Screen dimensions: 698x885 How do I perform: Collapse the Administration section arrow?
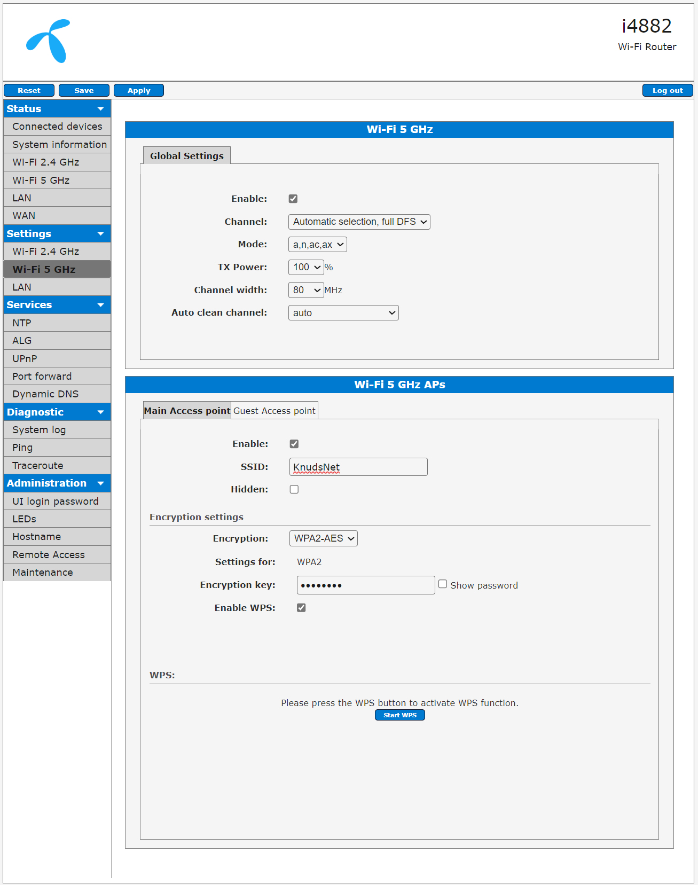coord(100,483)
